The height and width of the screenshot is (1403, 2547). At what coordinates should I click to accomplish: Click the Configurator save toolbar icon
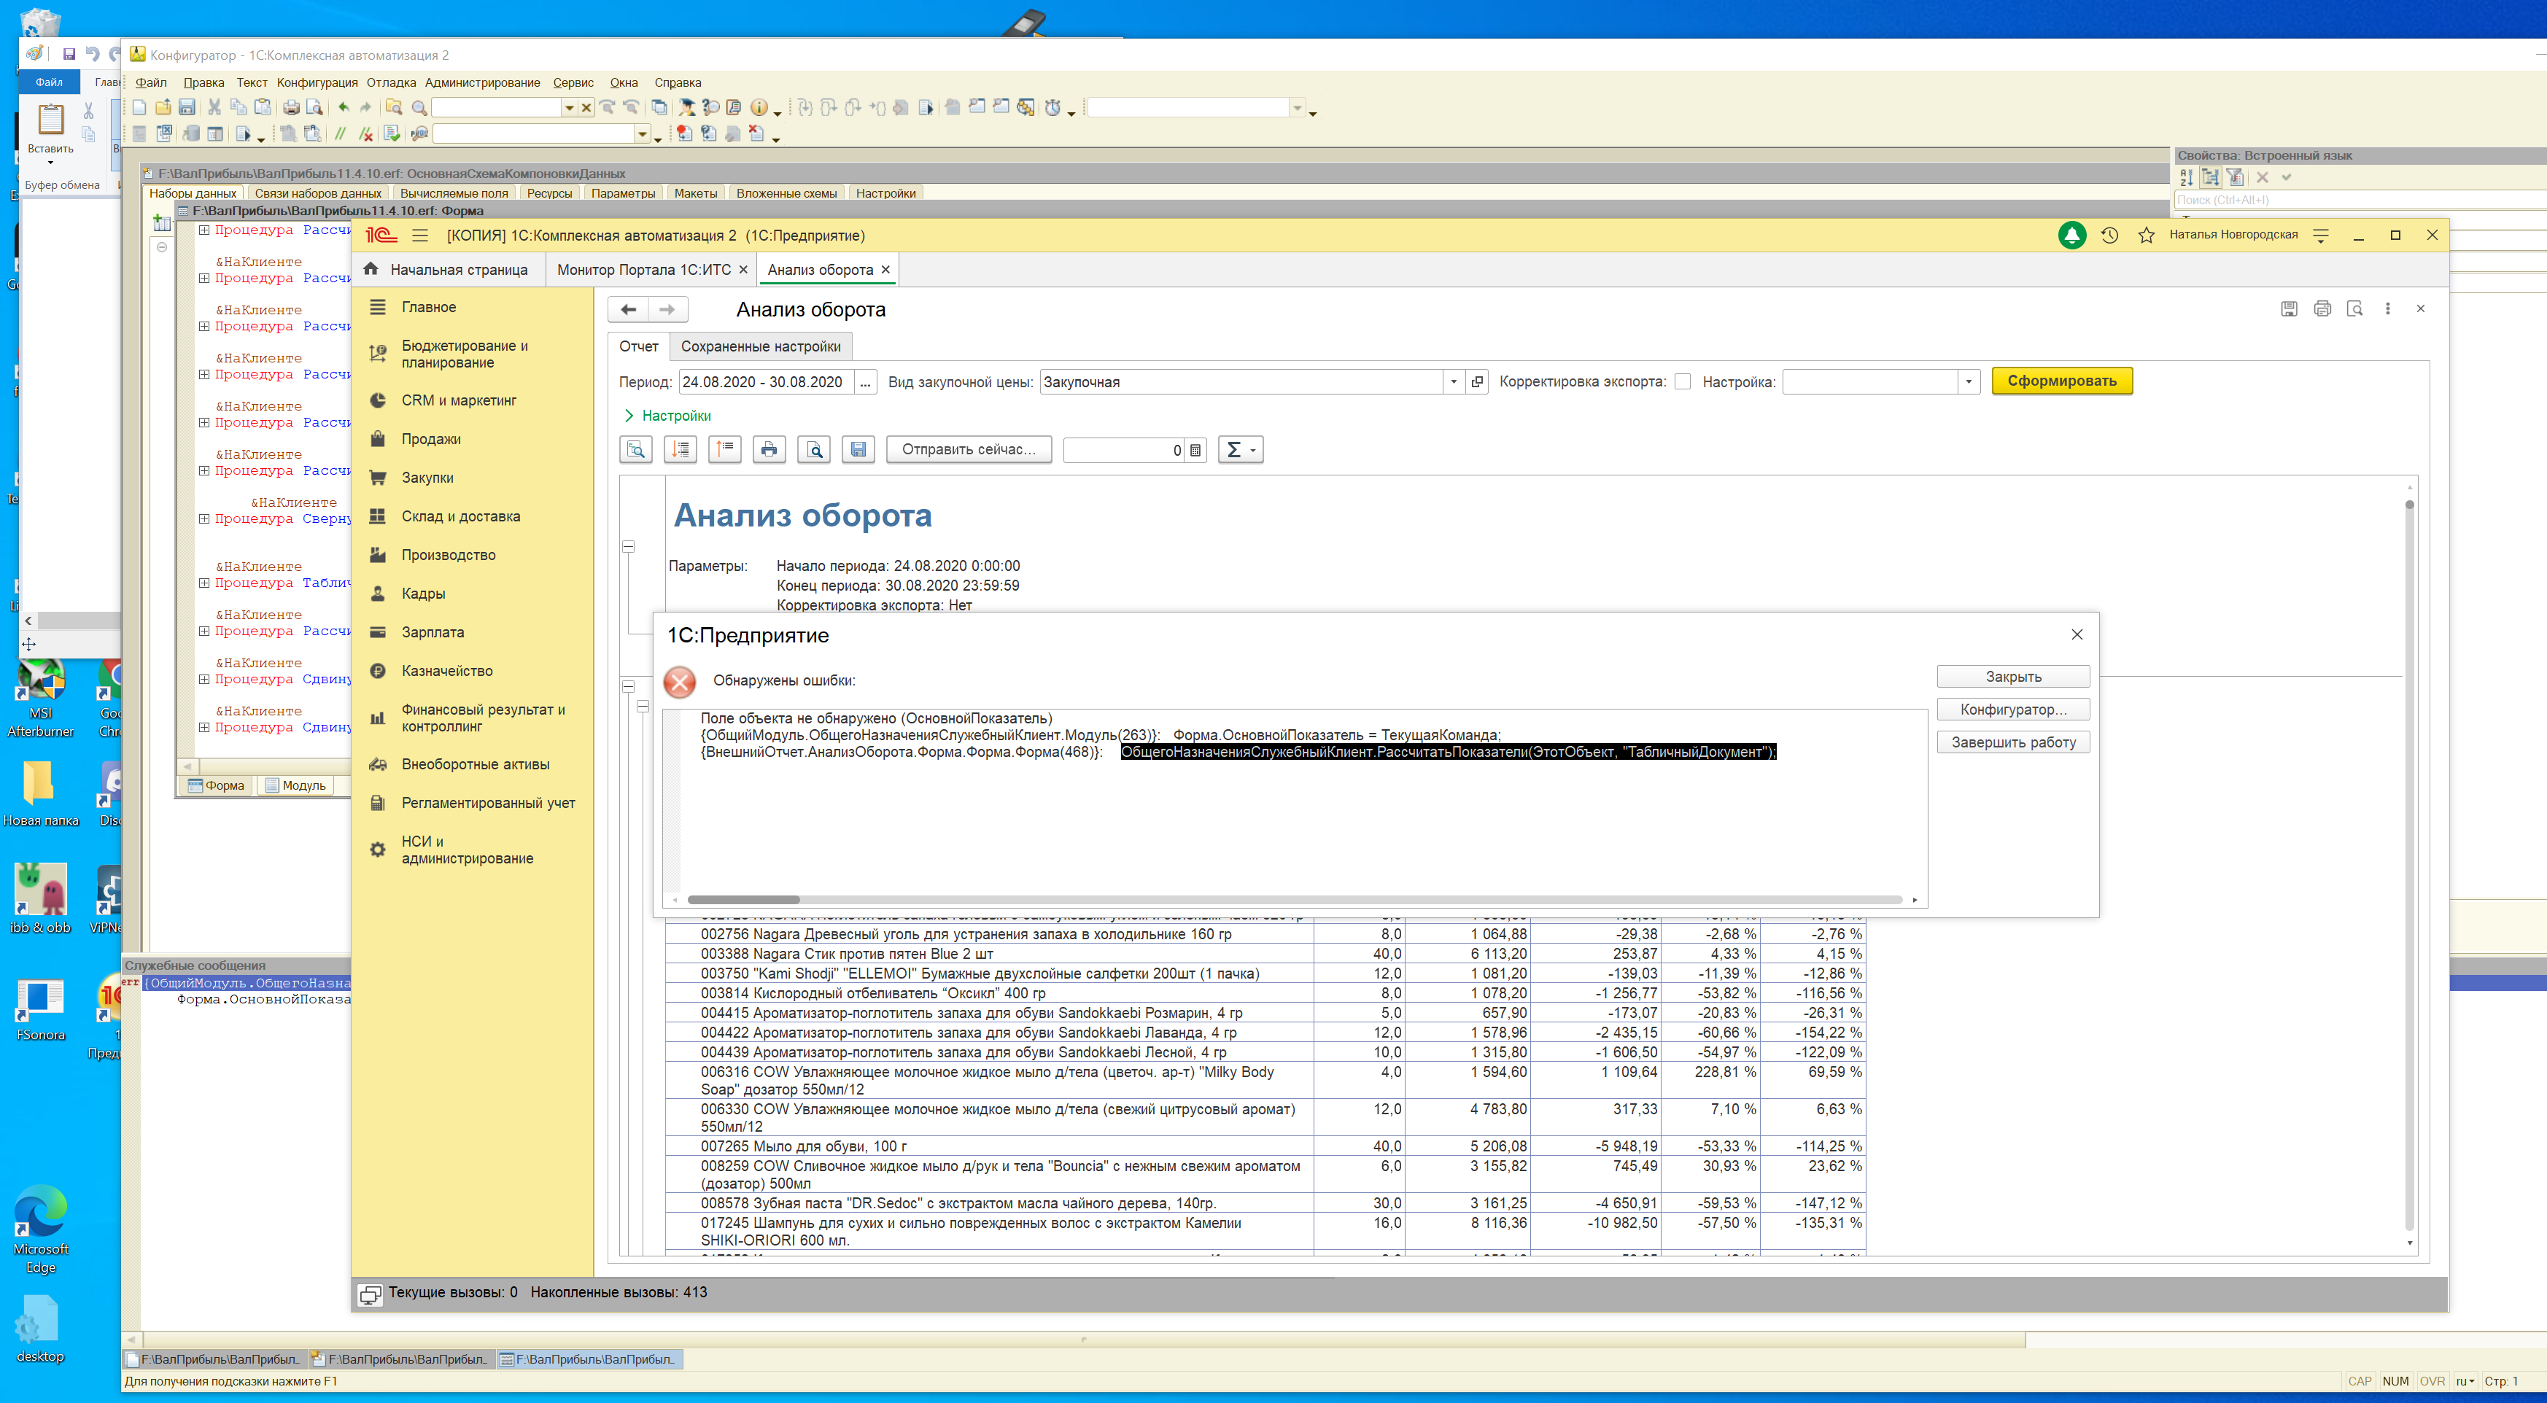click(187, 106)
